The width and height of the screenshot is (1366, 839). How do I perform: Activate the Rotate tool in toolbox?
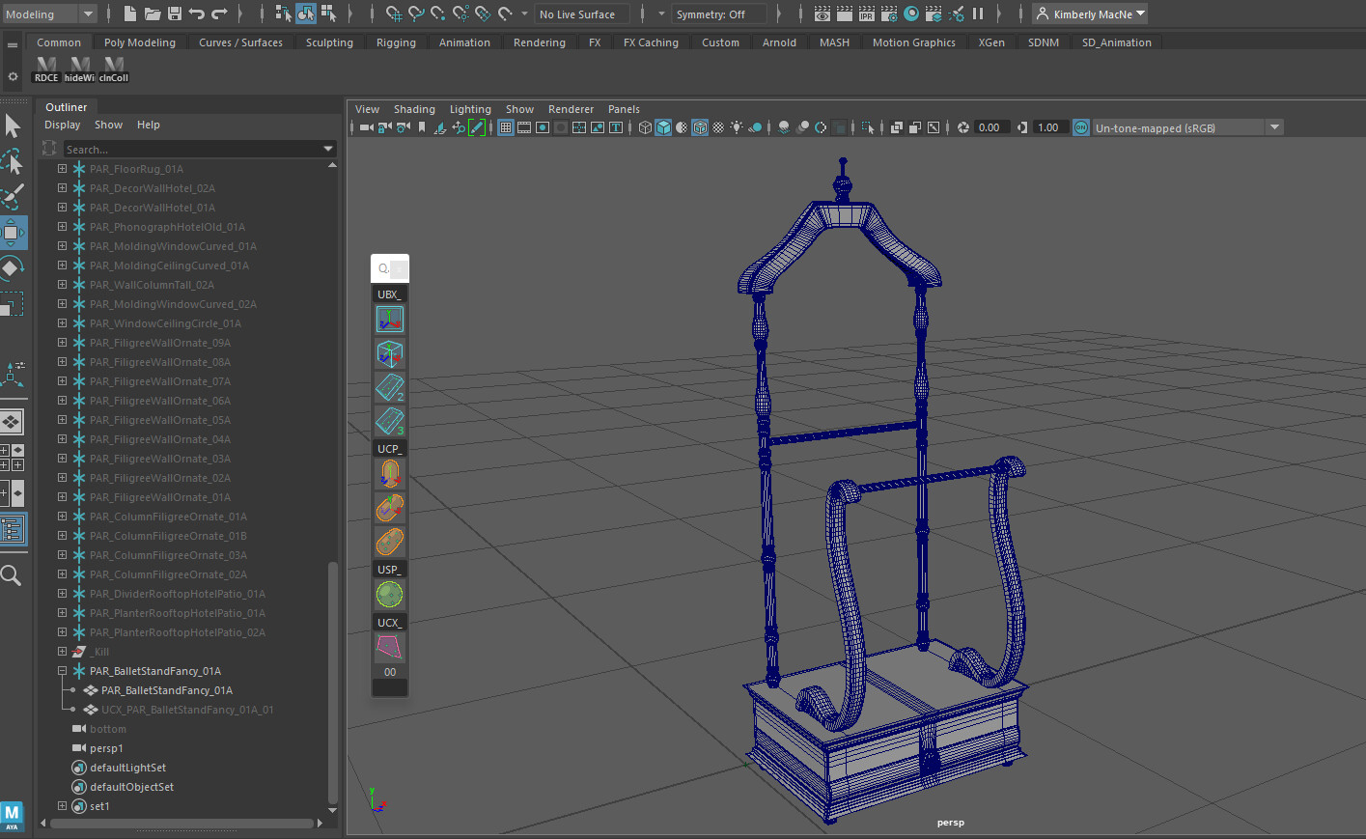coord(12,268)
